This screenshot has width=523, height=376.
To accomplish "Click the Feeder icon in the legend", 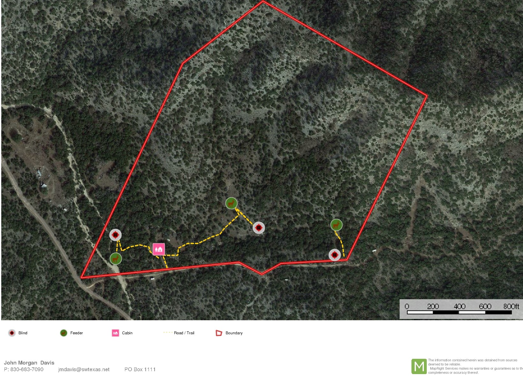I will [x=64, y=333].
